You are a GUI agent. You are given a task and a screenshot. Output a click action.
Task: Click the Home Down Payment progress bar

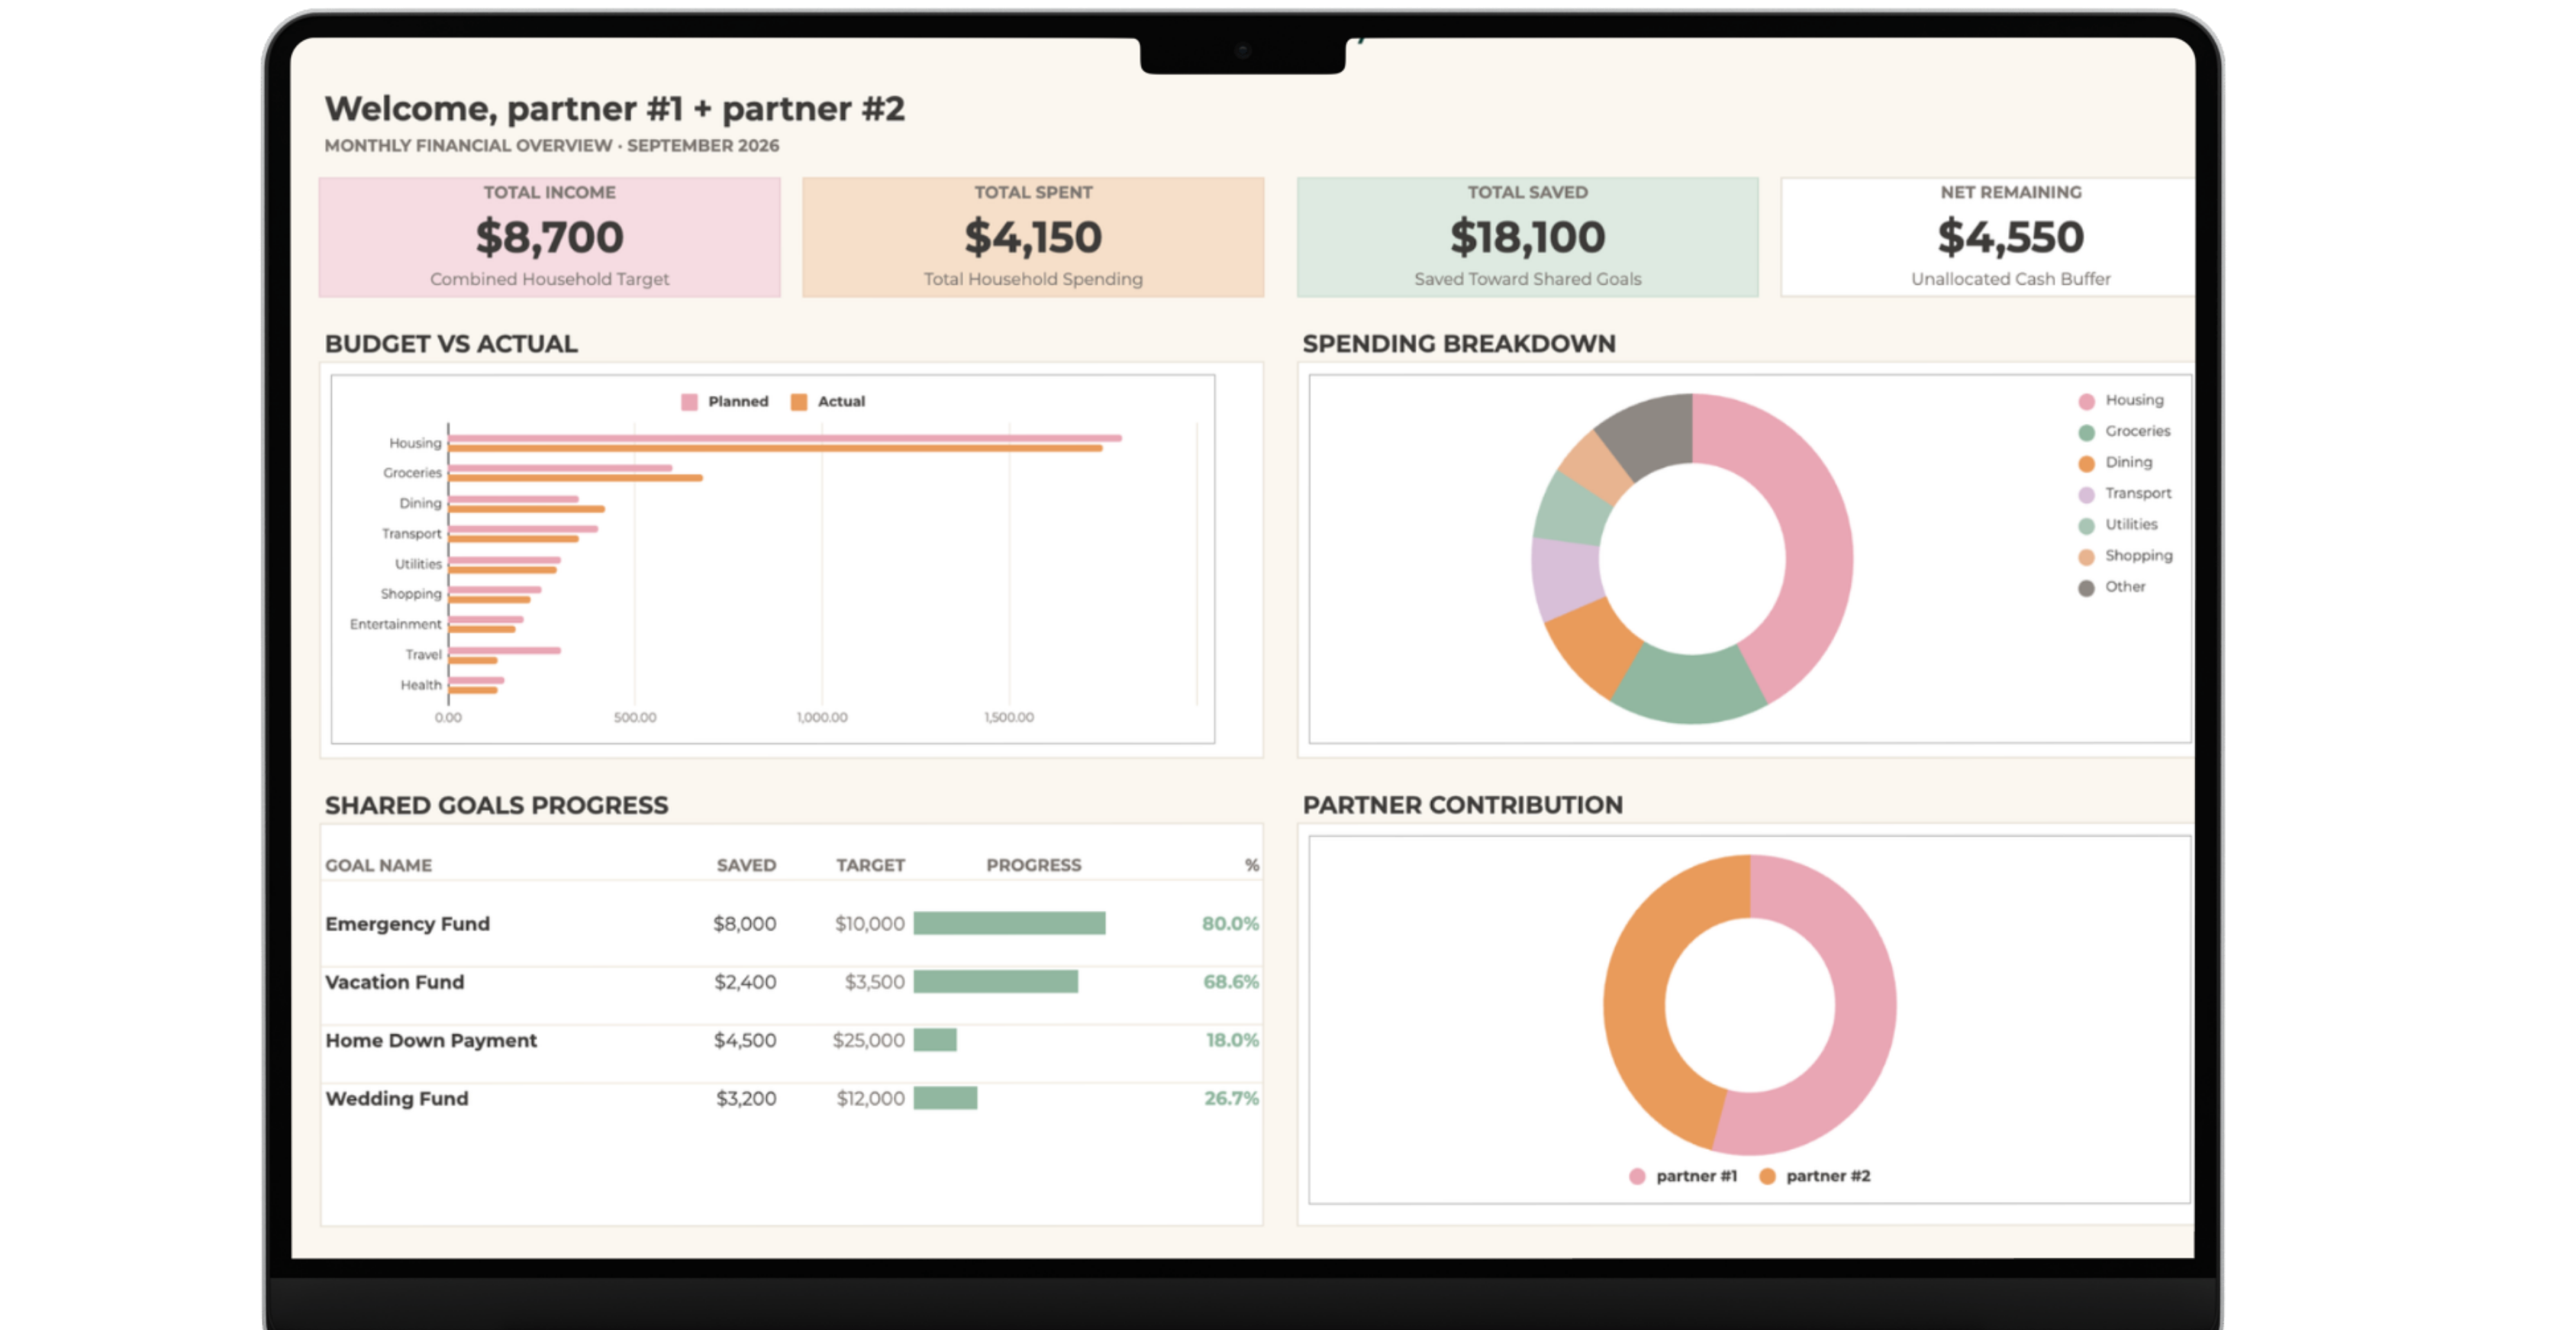[935, 1040]
